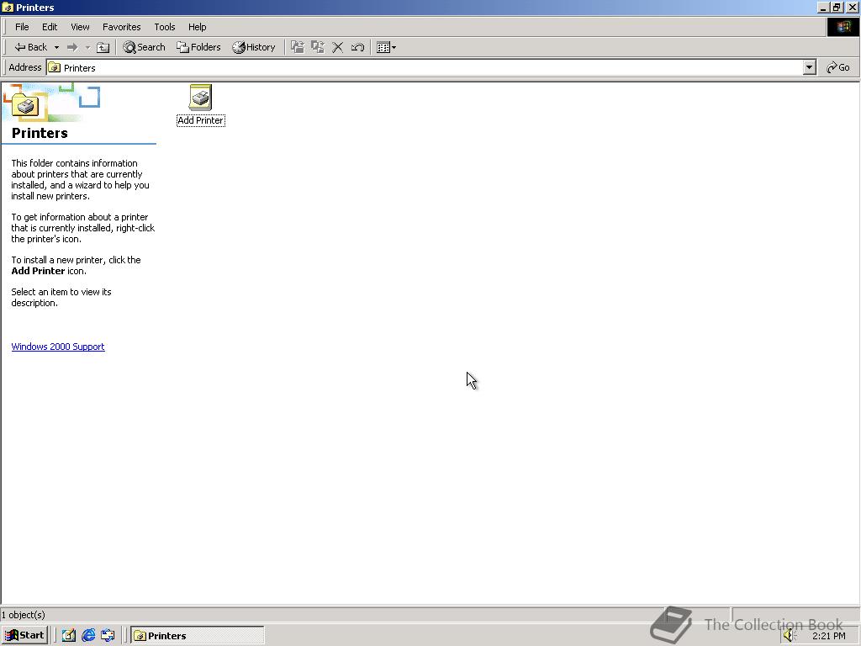Click the 2:21 PM clock

(828, 636)
